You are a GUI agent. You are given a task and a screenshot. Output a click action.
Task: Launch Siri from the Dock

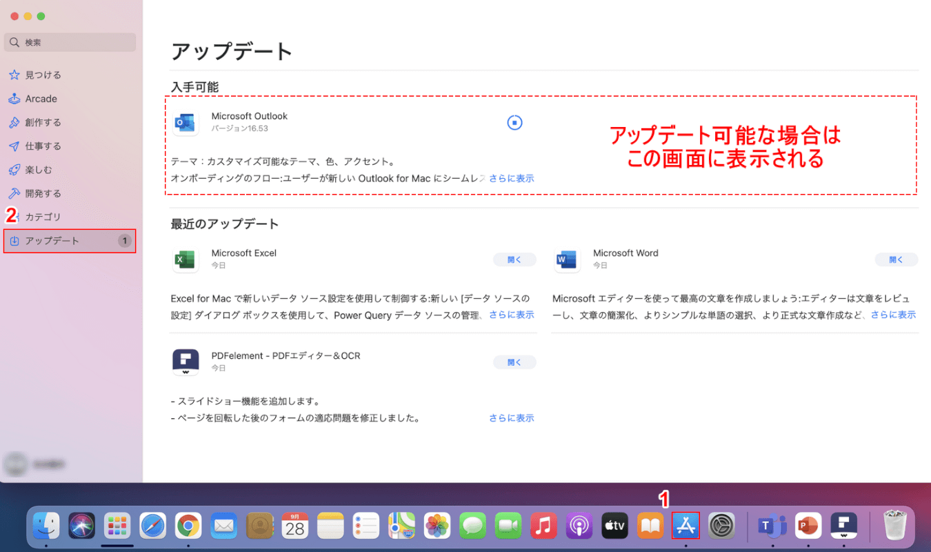tap(82, 526)
